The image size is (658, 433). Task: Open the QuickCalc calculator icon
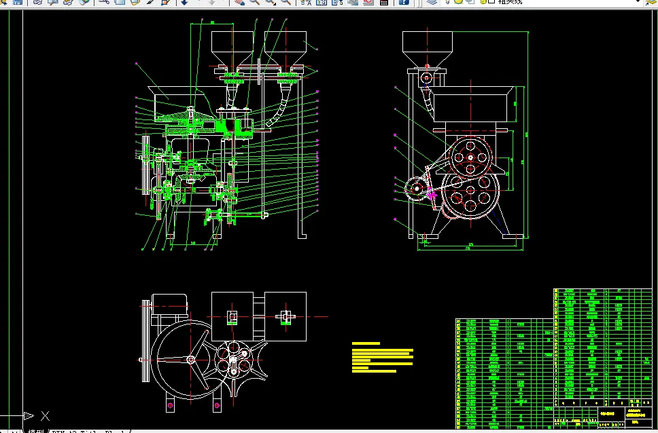(383, 2)
